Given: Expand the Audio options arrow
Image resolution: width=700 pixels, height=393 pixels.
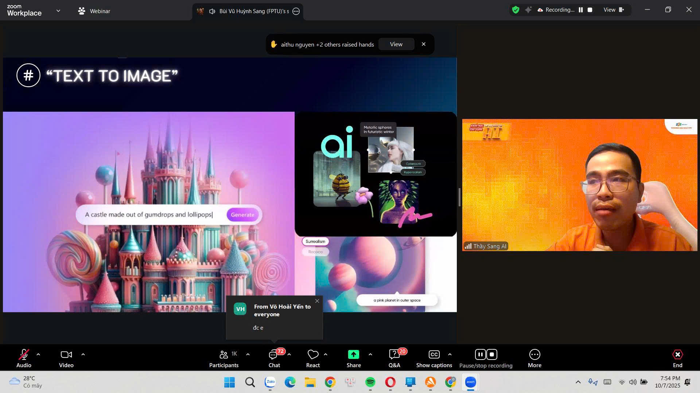Looking at the screenshot, I should 38,354.
